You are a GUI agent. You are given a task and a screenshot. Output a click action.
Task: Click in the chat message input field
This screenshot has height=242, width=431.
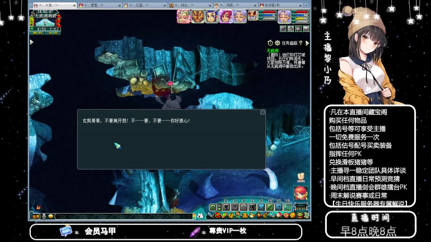click(x=124, y=217)
